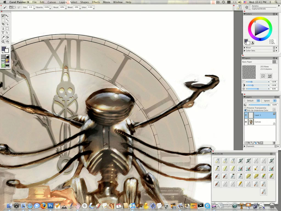The height and width of the screenshot is (211, 281).
Task: Expand the Mixer panel
Action: 245,48
